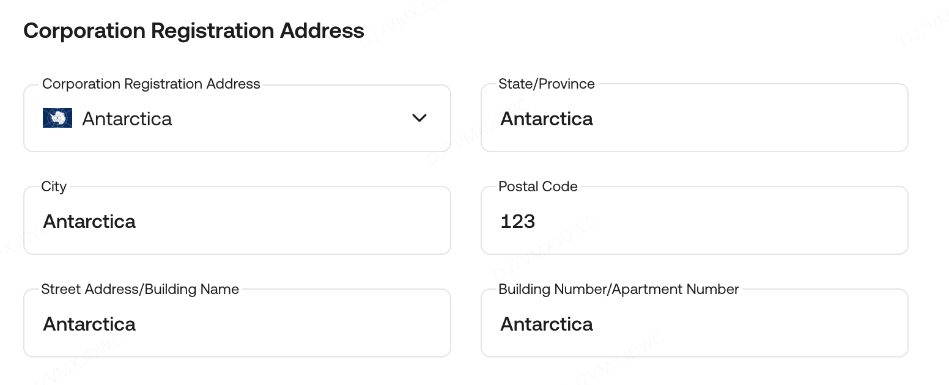
Task: Click the Postal Code field label
Action: (x=538, y=187)
